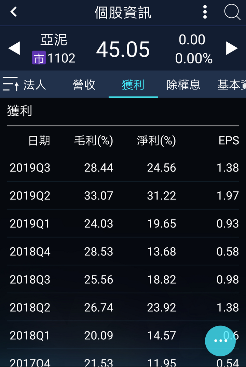
Task: Select the 2018Q4 row date
Action: click(x=30, y=252)
